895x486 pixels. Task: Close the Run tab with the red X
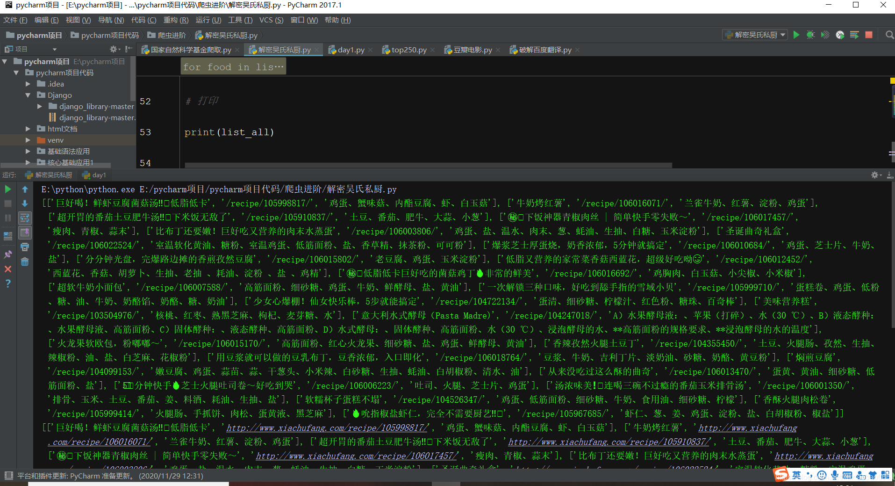click(x=8, y=269)
